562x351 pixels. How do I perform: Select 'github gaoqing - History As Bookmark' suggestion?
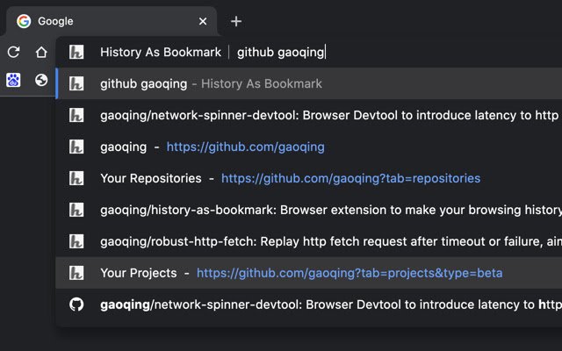309,83
